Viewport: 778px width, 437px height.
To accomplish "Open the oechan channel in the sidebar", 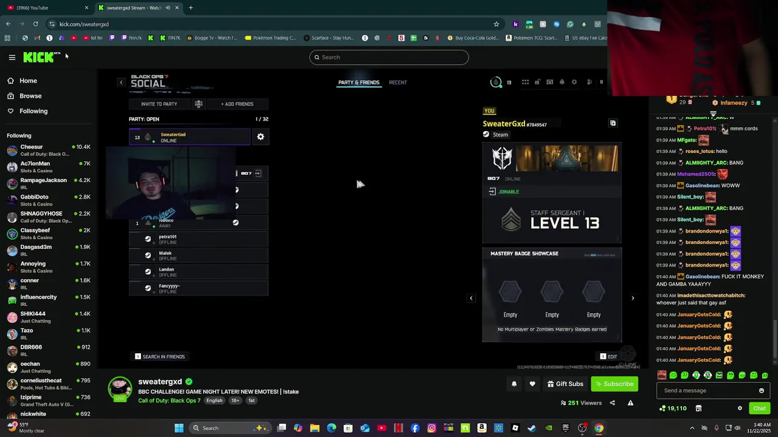I will pos(49,367).
